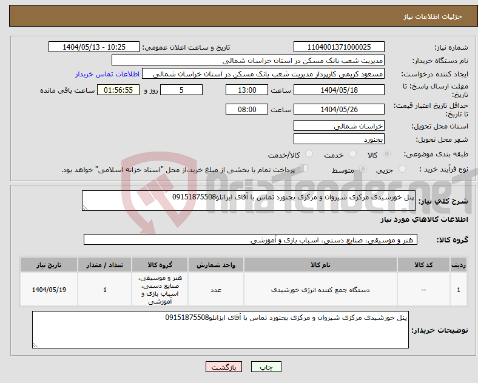478x383 pixels.
Task: Click the goods group cell in row 1
Action: point(160,290)
